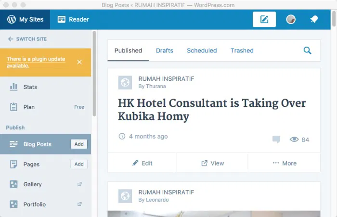Open Portfolio external link icon
The width and height of the screenshot is (337, 217).
tap(79, 204)
